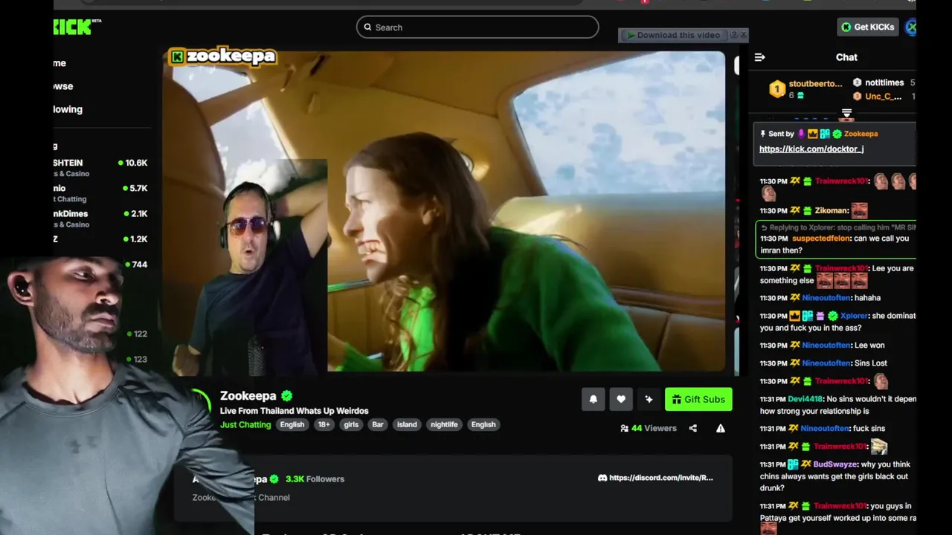Screen dimensions: 952x535
Task: Select the nightlife tag
Action: click(444, 425)
